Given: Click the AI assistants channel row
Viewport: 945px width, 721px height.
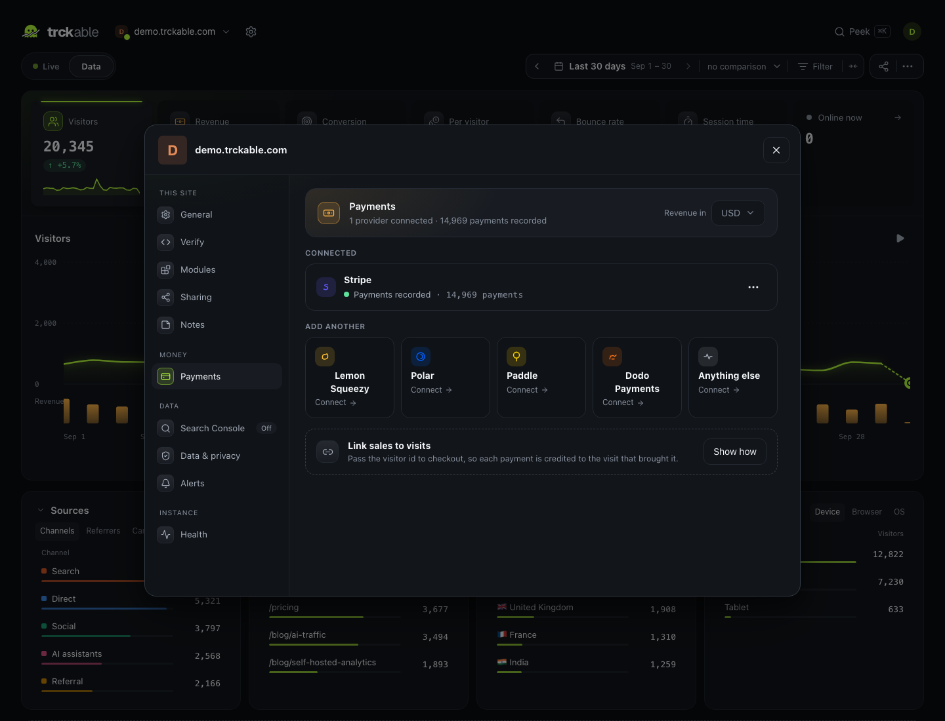Looking at the screenshot, I should [x=131, y=655].
